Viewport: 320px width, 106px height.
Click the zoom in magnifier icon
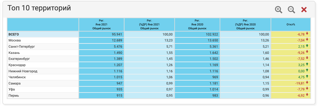(279, 10)
